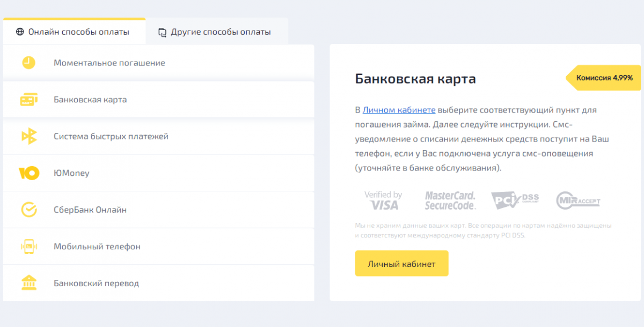This screenshot has height=327, width=644.
Task: Click the globe icon on online payments tab
Action: pos(20,32)
